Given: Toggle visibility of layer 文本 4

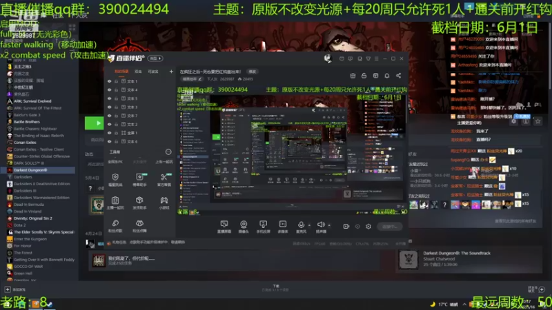Looking at the screenshot, I should [110, 90].
